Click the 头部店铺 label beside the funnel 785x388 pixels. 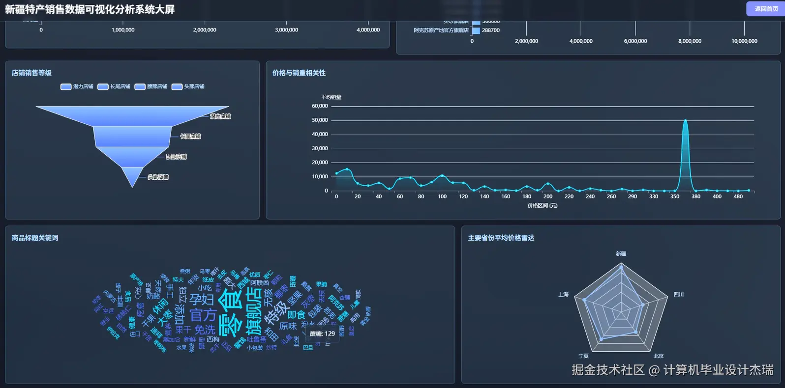(158, 177)
